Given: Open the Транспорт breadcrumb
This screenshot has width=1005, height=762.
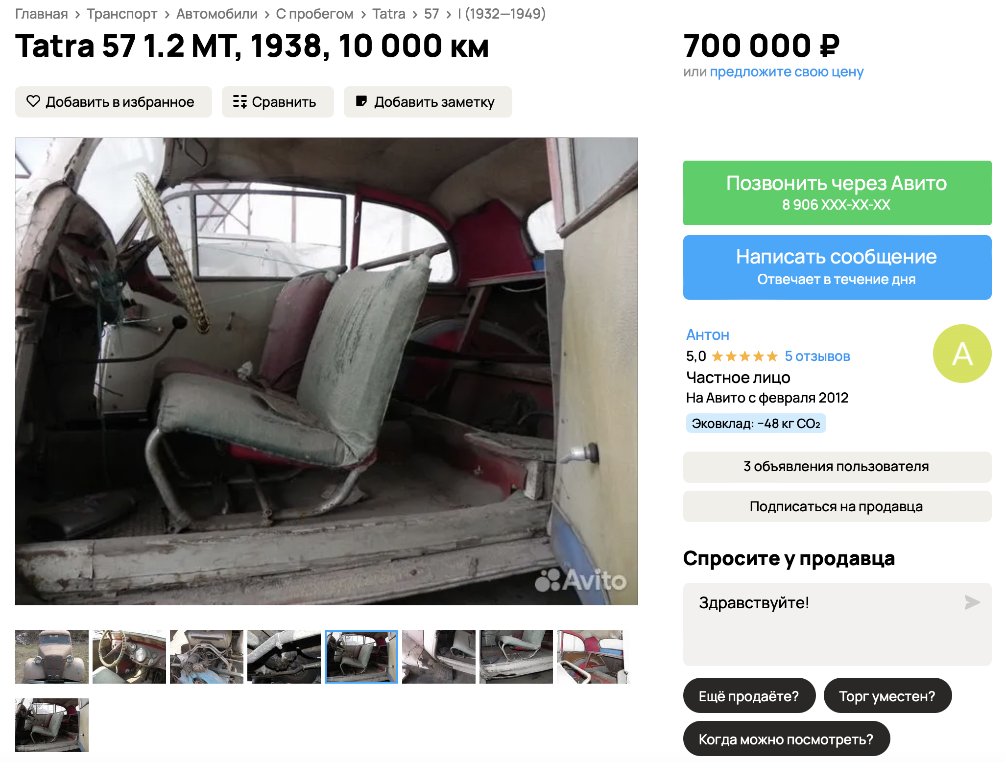Looking at the screenshot, I should pos(122,14).
